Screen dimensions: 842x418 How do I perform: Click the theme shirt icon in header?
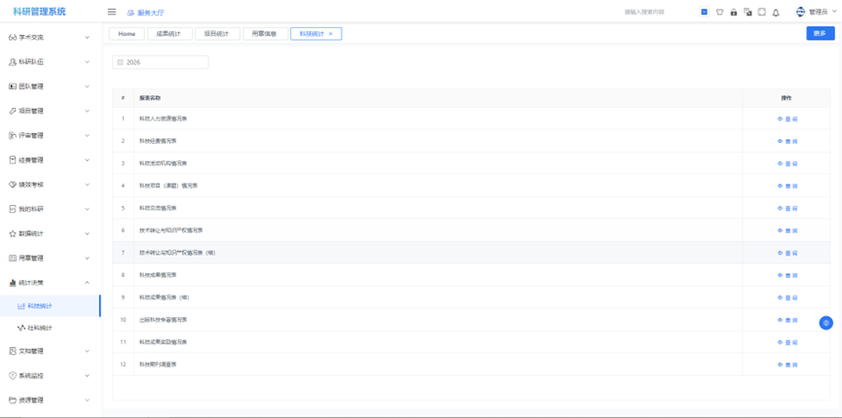point(719,13)
